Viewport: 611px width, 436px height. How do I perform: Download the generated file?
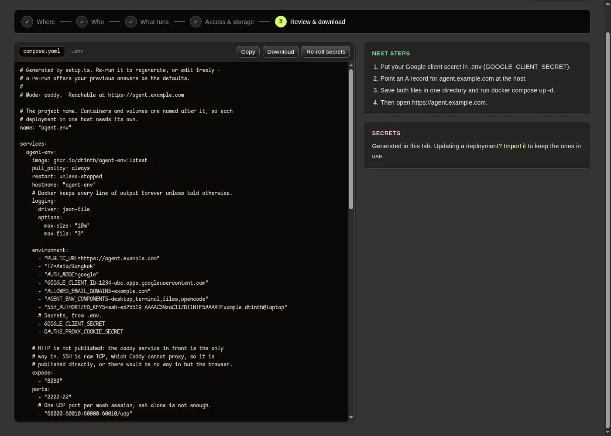(x=281, y=52)
